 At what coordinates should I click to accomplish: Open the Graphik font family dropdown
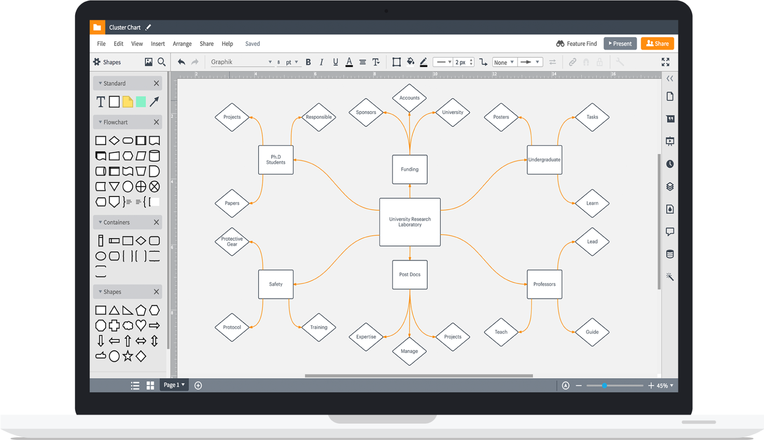pyautogui.click(x=242, y=62)
